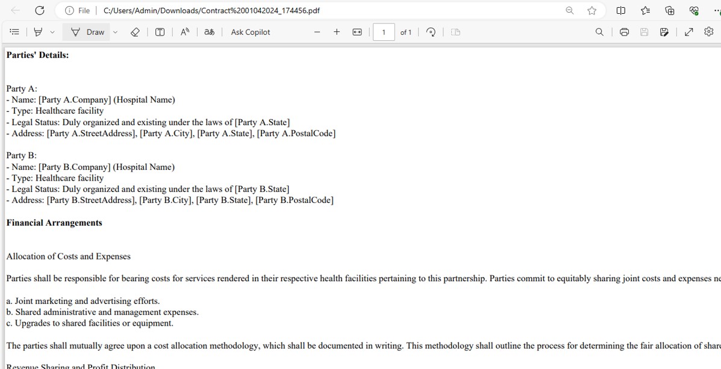
Task: Print the PDF document
Action: 624,32
